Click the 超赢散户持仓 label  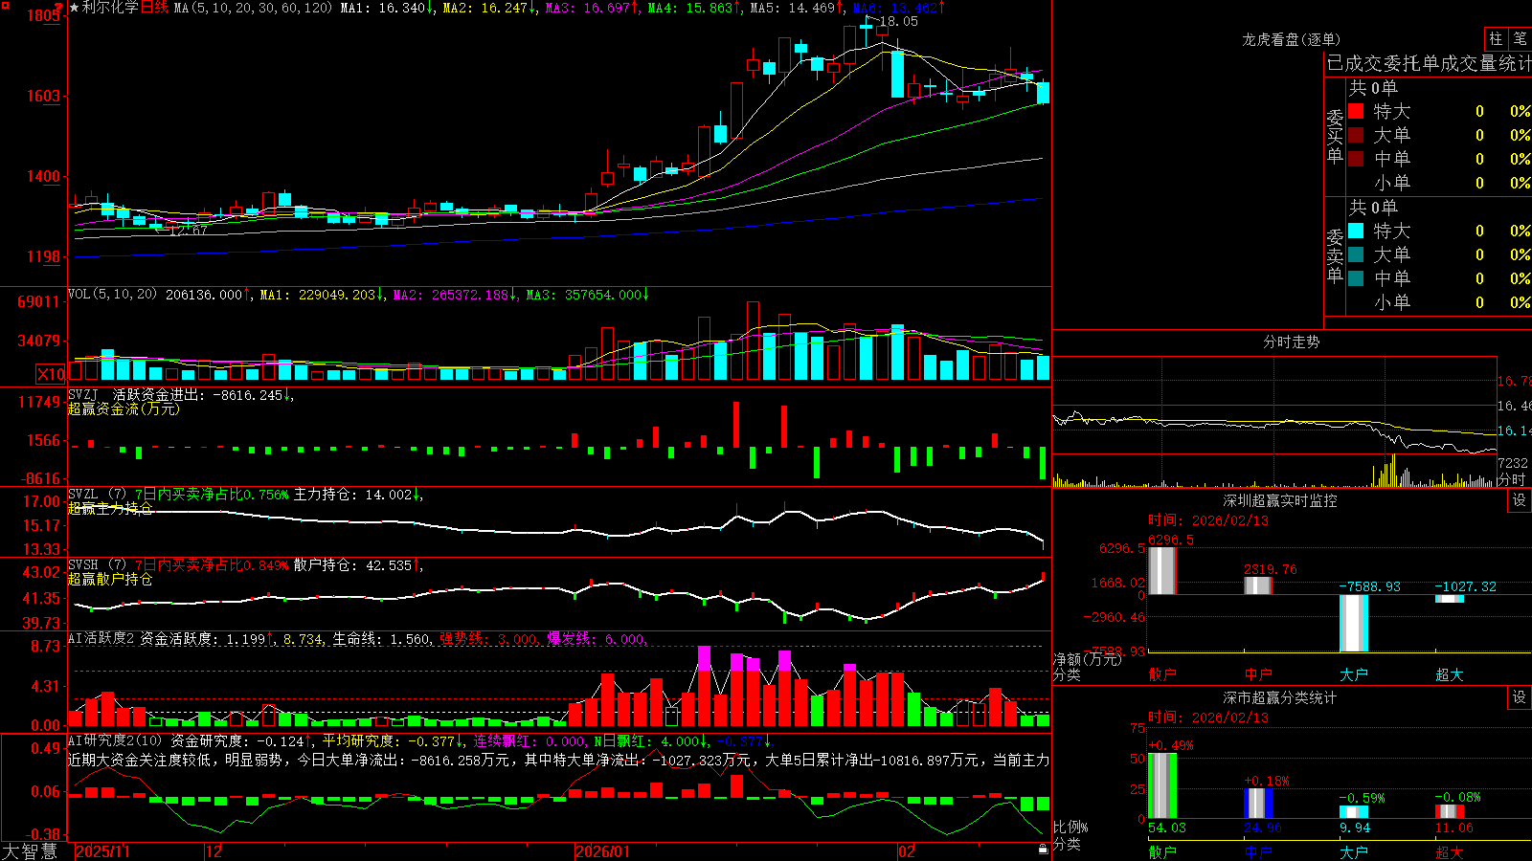(x=110, y=579)
